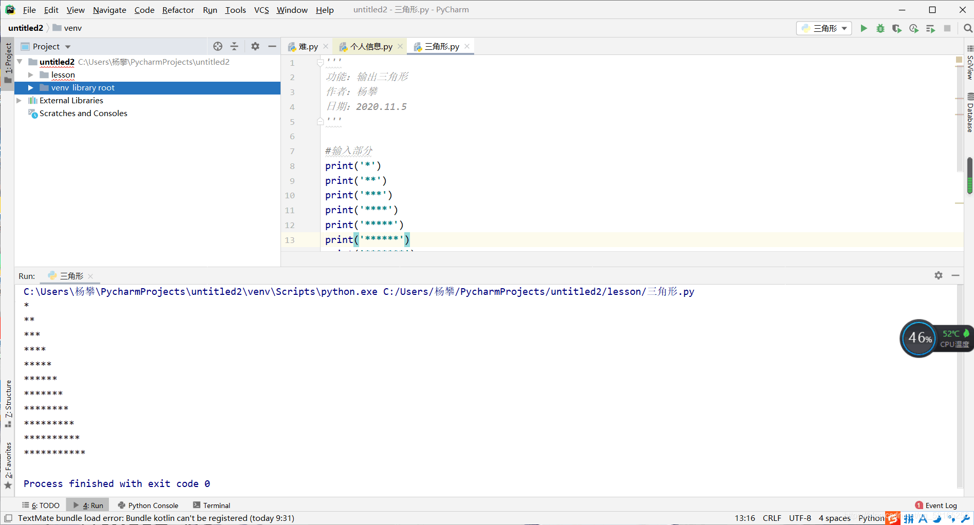Screen dimensions: 974x525
Task: Open the Python Console tool window
Action: pos(148,505)
